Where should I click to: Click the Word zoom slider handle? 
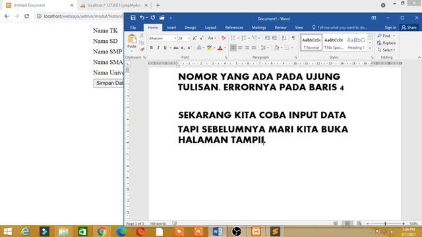[x=385, y=223]
